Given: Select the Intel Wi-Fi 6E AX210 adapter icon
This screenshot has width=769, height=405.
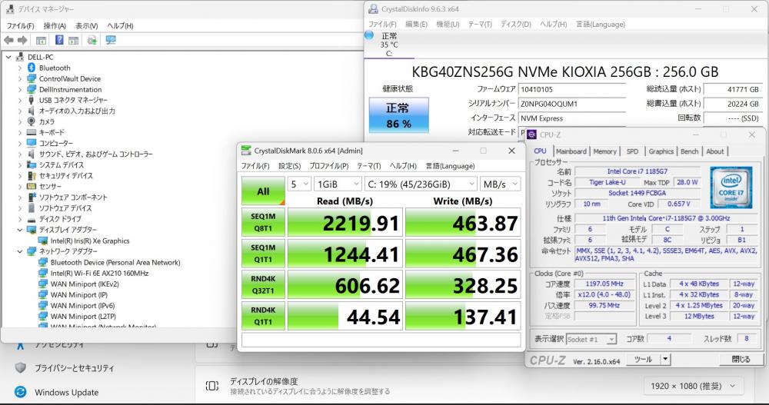Looking at the screenshot, I should pos(43,273).
